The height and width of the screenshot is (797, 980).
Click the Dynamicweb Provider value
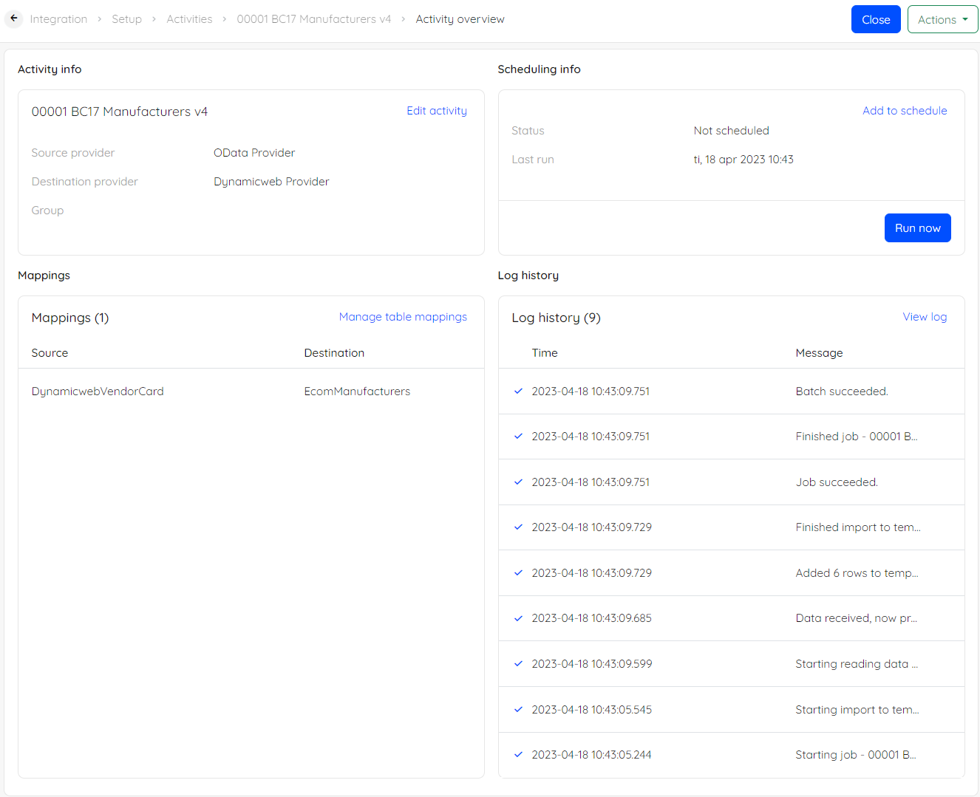(x=271, y=182)
